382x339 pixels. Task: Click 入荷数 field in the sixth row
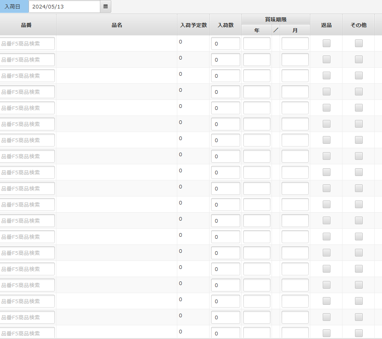click(226, 124)
